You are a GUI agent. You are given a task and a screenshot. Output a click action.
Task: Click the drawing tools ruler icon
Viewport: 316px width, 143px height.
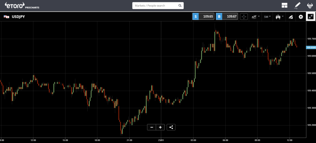[291, 17]
